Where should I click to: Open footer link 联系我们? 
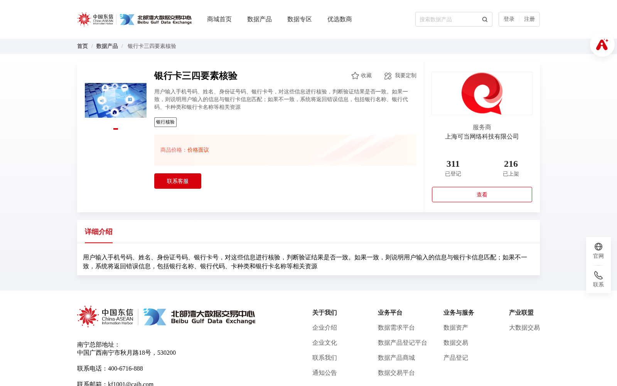point(325,358)
